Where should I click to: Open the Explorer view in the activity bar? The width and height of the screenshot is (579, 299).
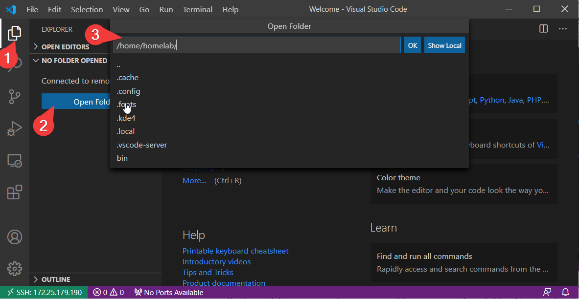click(14, 33)
